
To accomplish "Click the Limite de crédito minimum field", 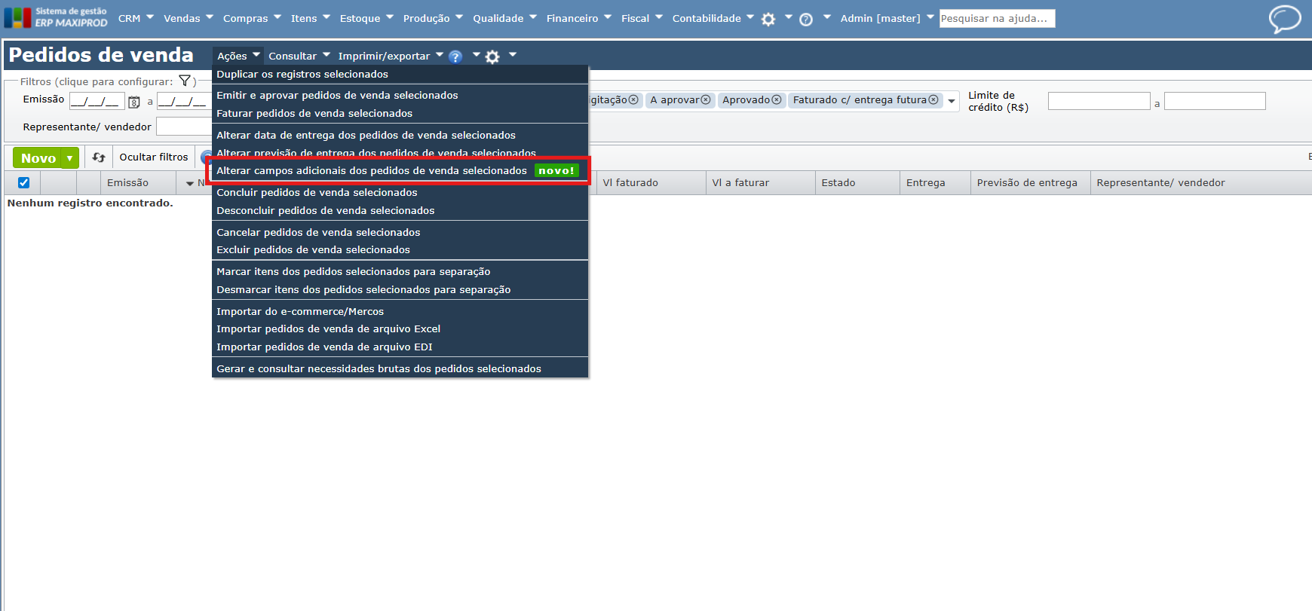I will pyautogui.click(x=1099, y=101).
